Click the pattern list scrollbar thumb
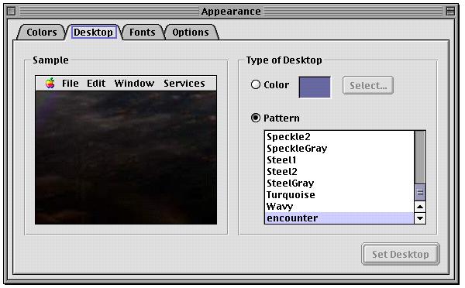This screenshot has height=288, width=465. [x=420, y=192]
